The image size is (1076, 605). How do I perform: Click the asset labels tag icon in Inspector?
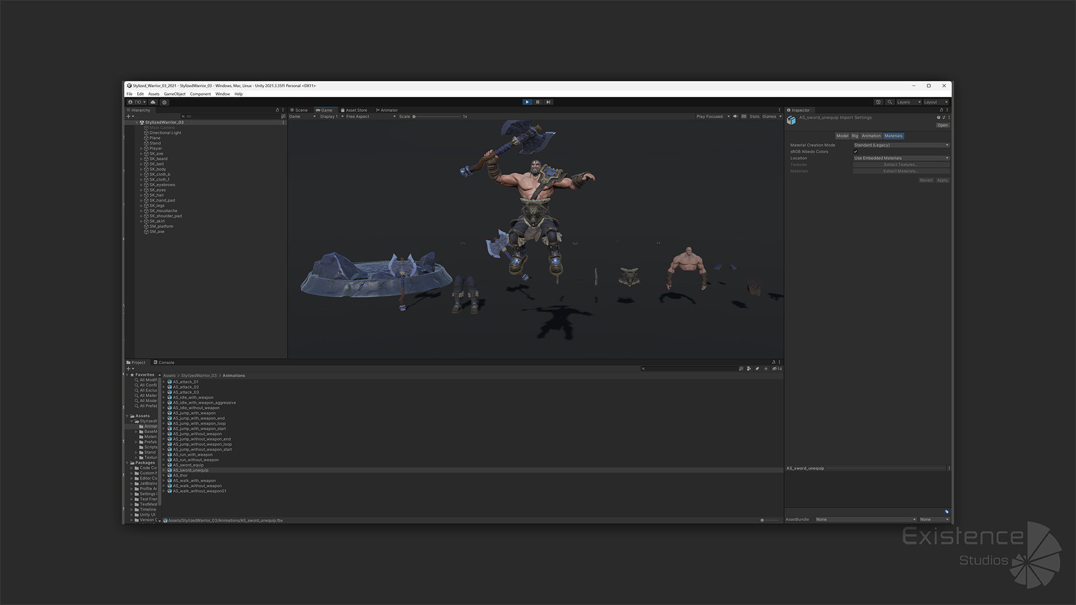(947, 511)
